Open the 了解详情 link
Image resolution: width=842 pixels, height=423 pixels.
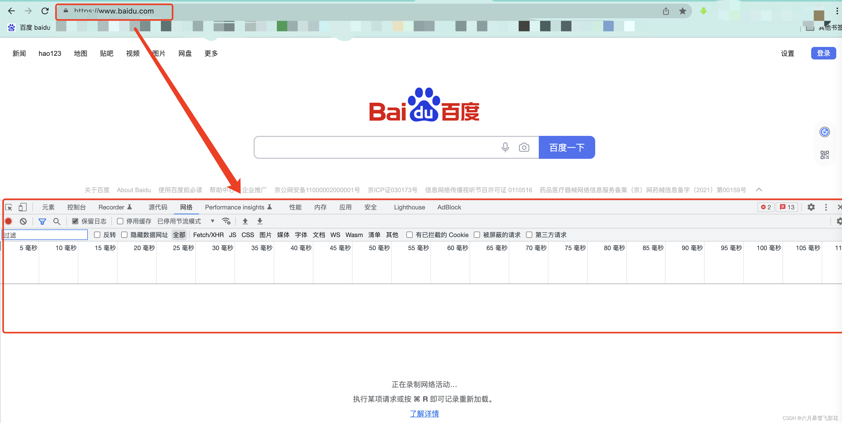[424, 414]
